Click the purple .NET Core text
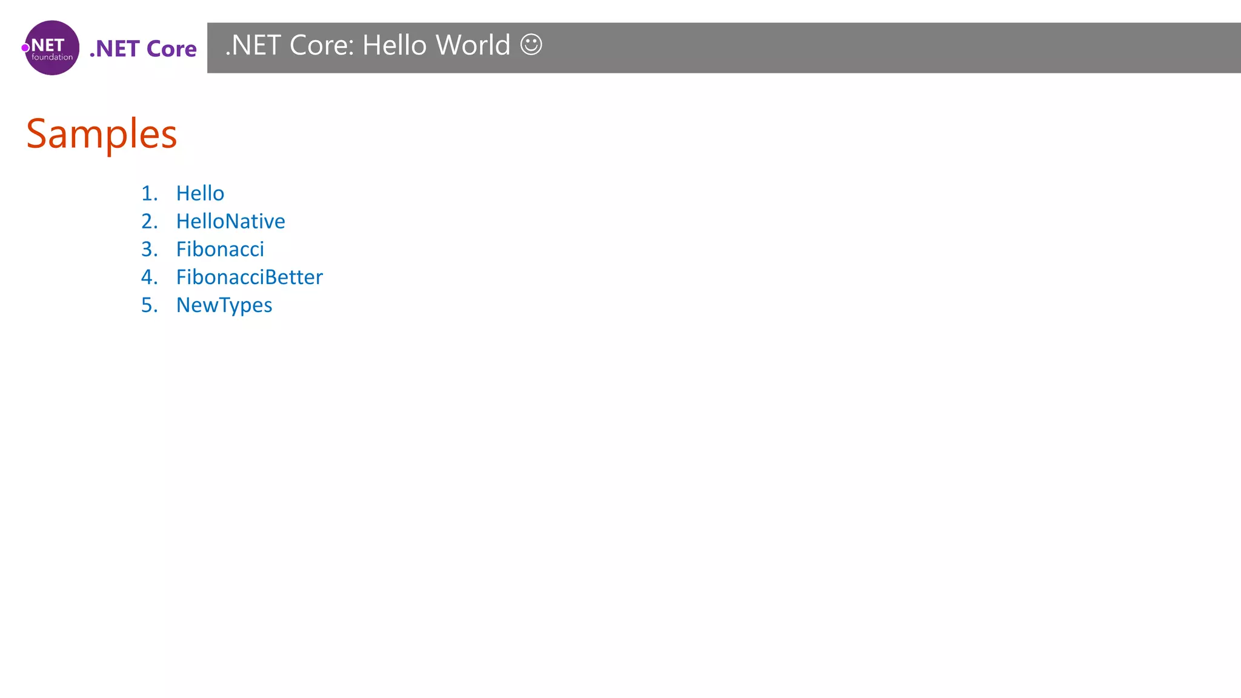Screen dimensions: 1241x698 point(143,48)
